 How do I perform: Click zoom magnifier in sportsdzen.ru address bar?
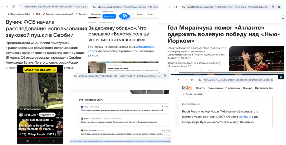click(x=273, y=7)
